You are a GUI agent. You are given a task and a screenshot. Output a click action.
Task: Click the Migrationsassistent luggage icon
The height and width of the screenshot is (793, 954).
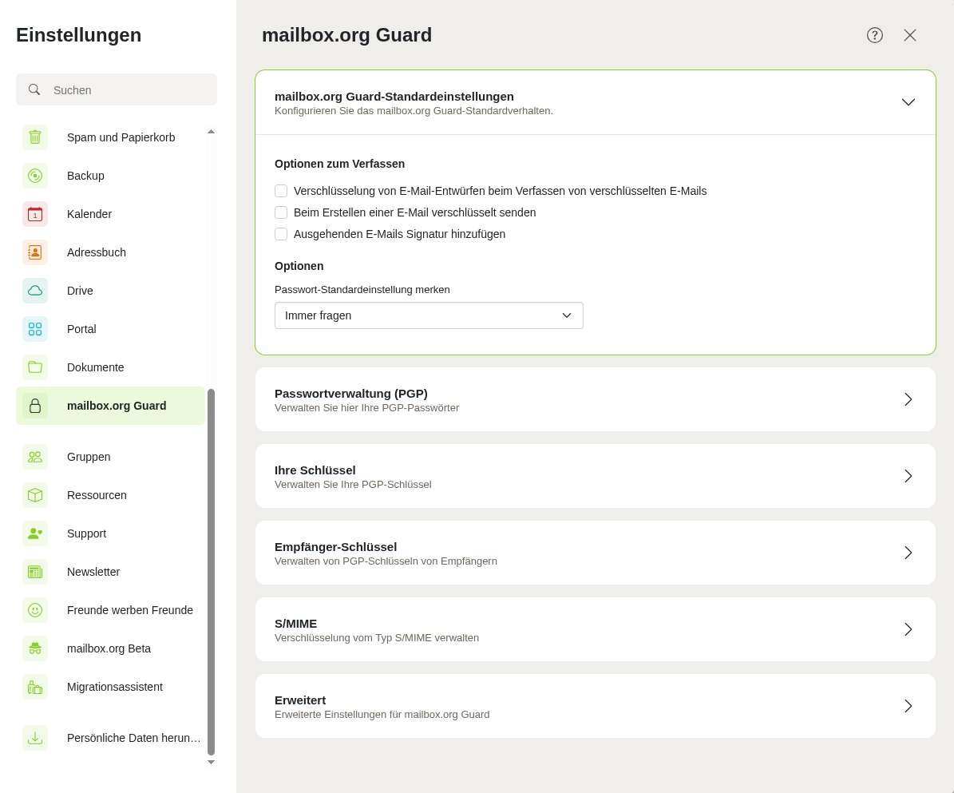[35, 687]
